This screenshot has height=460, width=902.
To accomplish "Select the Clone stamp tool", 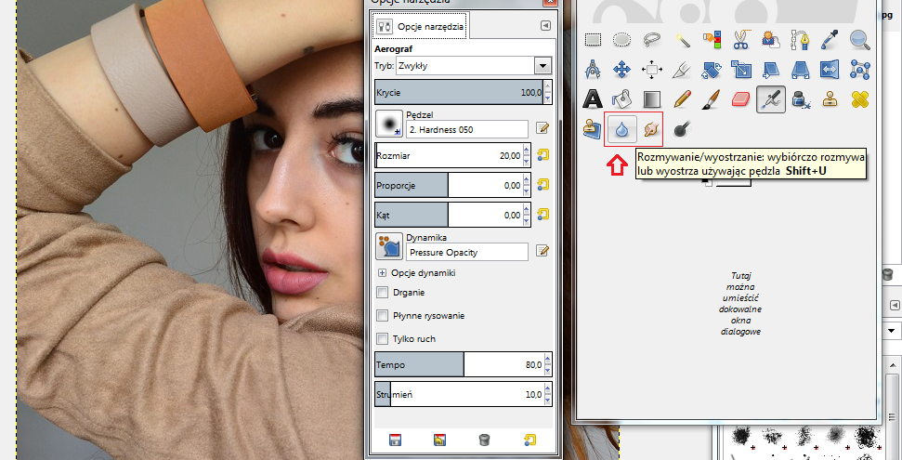I will pyautogui.click(x=830, y=99).
